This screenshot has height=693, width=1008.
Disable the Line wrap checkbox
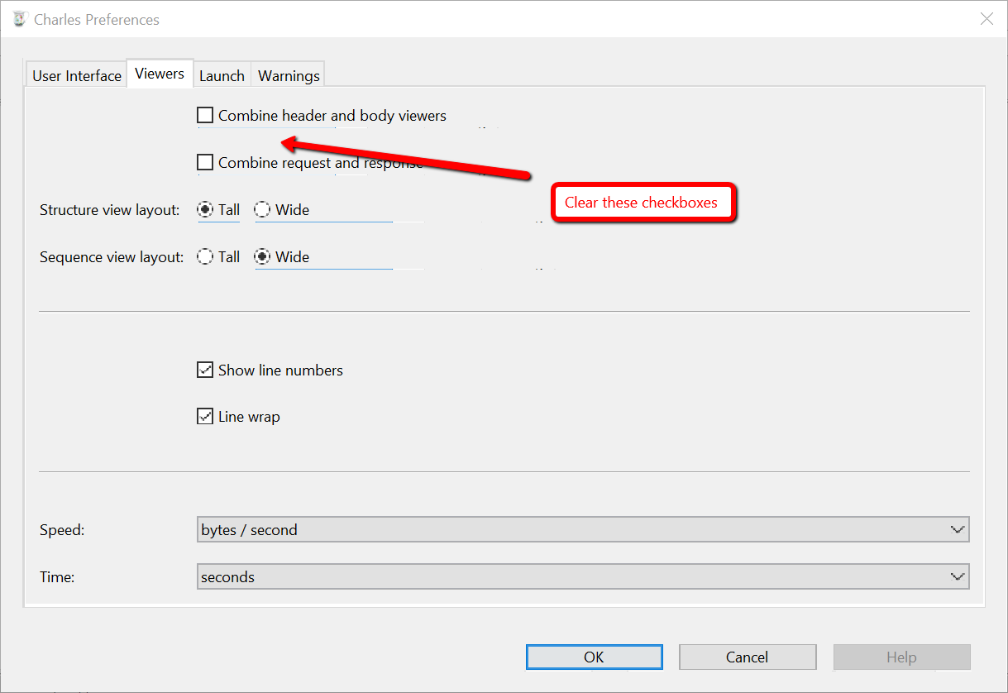[x=205, y=417]
